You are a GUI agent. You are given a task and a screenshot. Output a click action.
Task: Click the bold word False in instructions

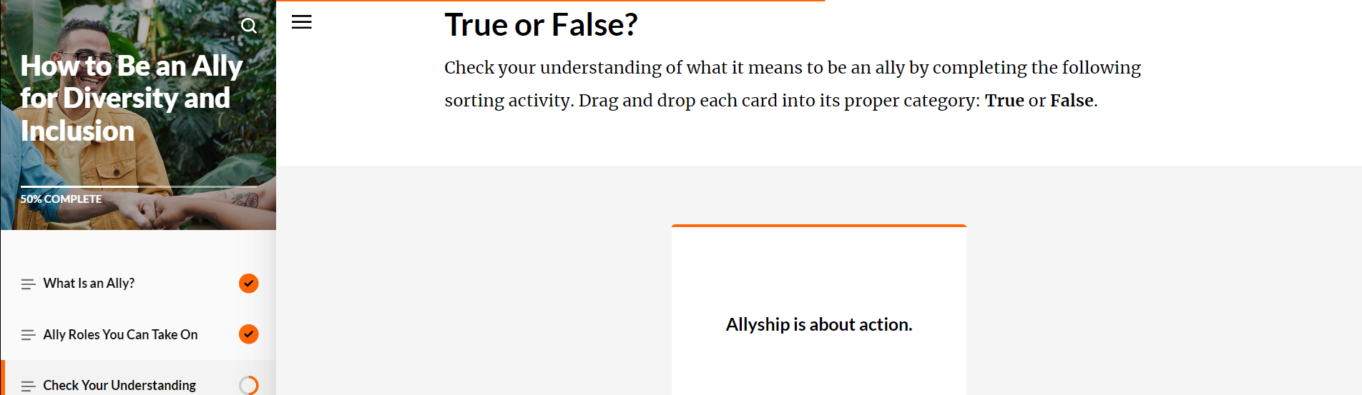coord(1072,101)
